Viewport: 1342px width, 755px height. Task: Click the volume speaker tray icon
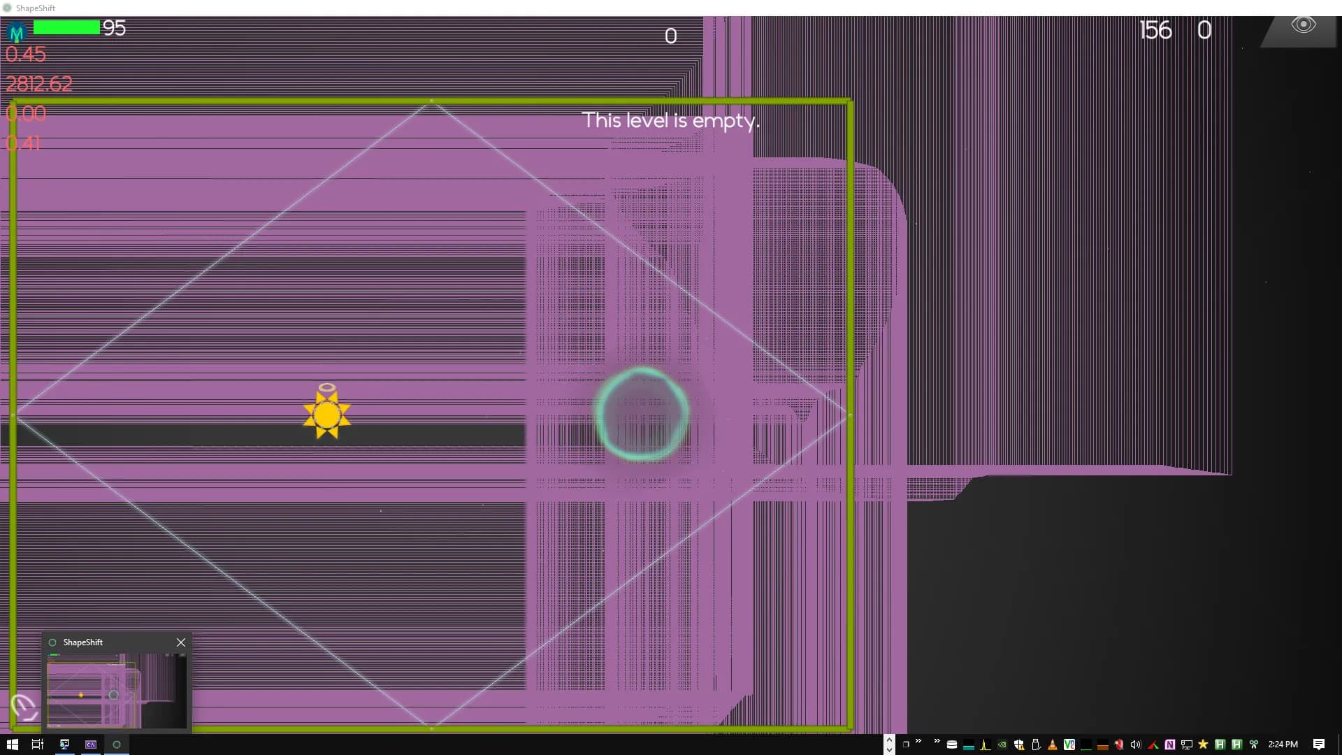(x=1136, y=745)
